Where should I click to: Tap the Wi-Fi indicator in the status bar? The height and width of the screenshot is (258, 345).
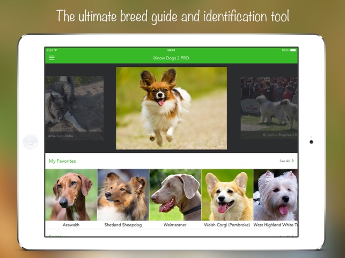(x=56, y=50)
